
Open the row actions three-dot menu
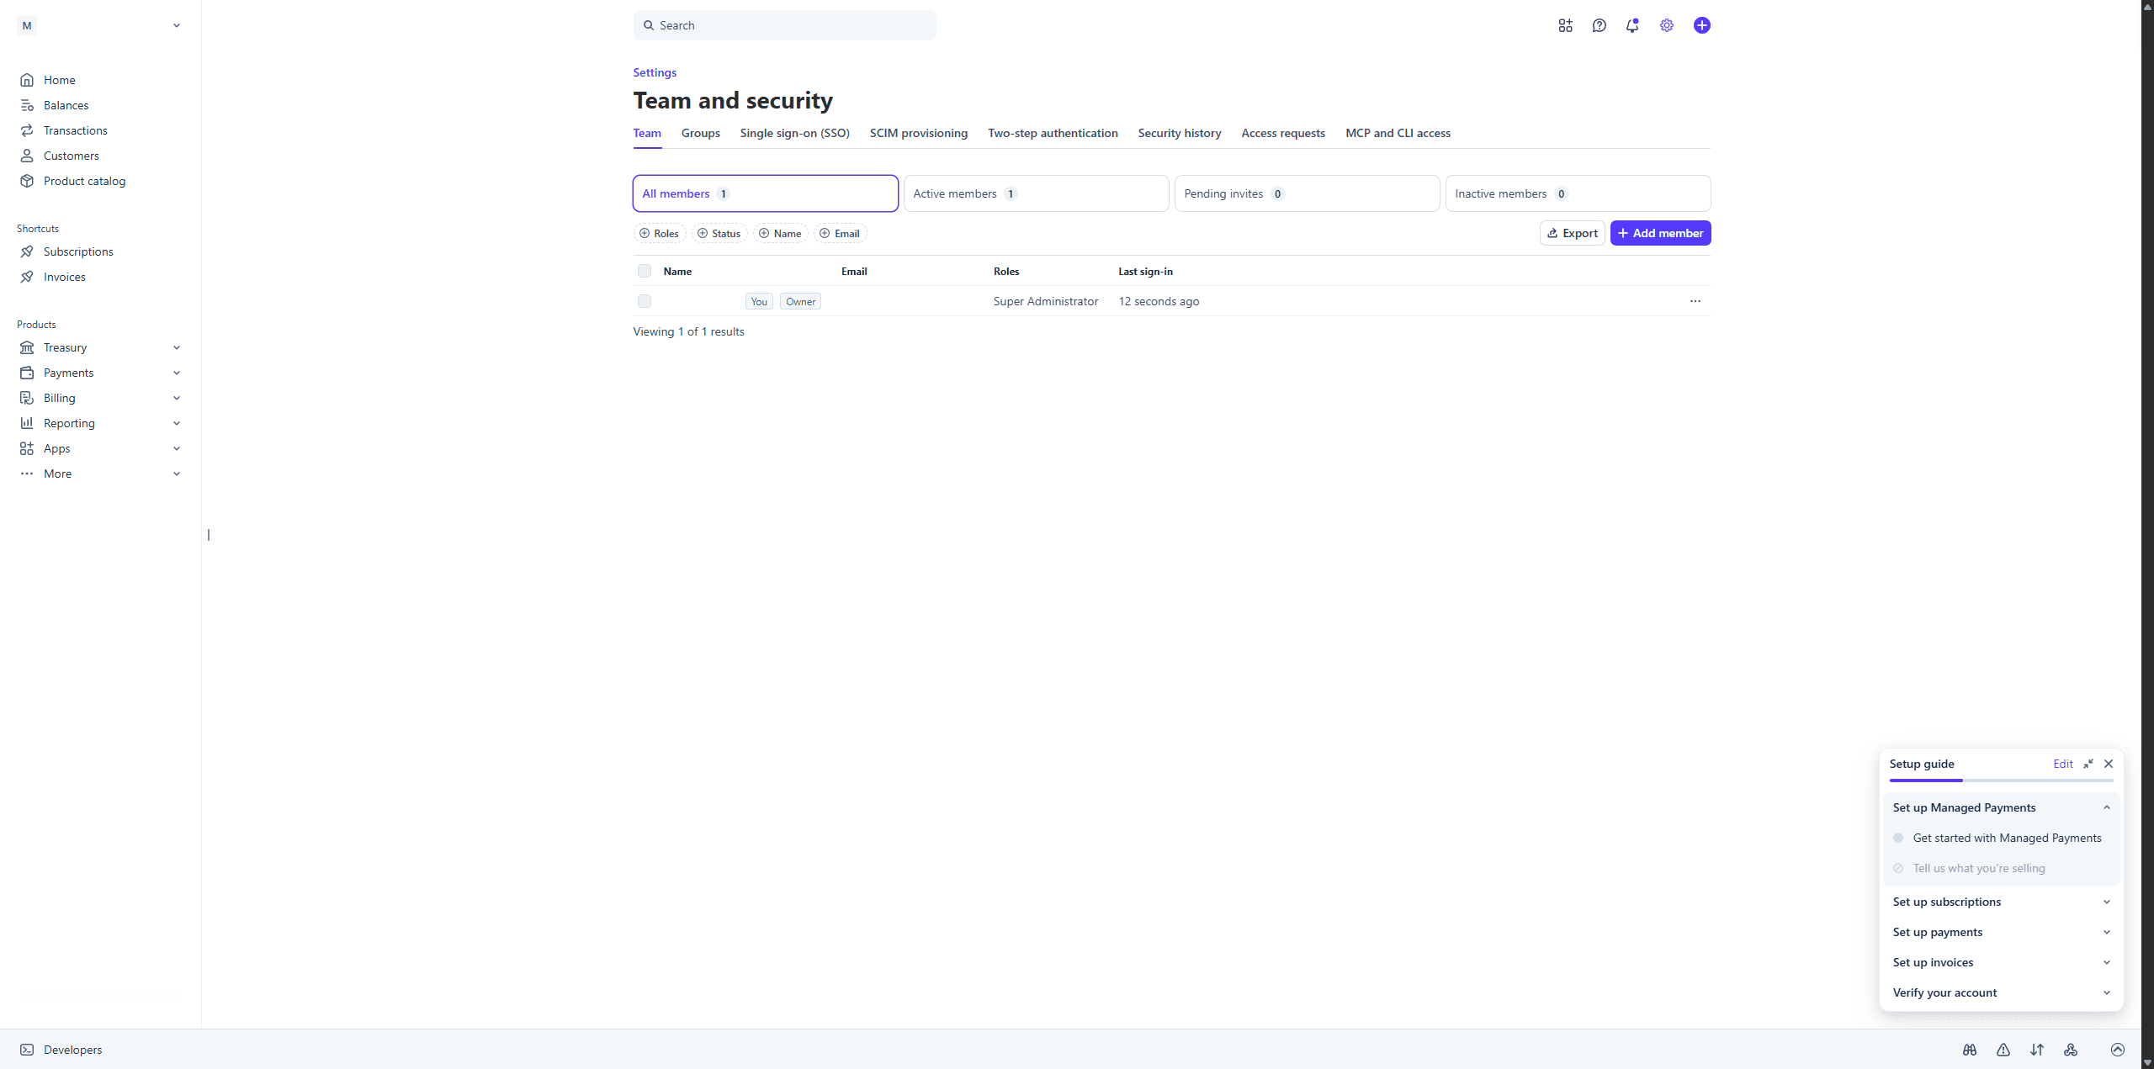point(1695,301)
